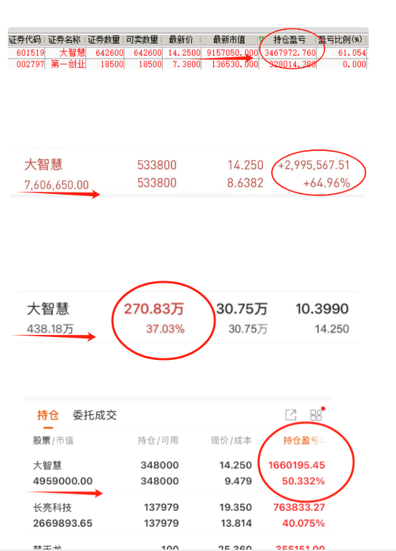Click the 最新价 column header

[180, 39]
